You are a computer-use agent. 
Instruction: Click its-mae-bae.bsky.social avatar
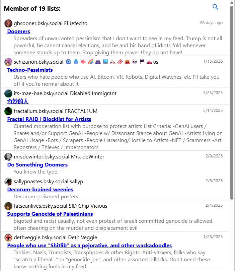tap(8, 93)
